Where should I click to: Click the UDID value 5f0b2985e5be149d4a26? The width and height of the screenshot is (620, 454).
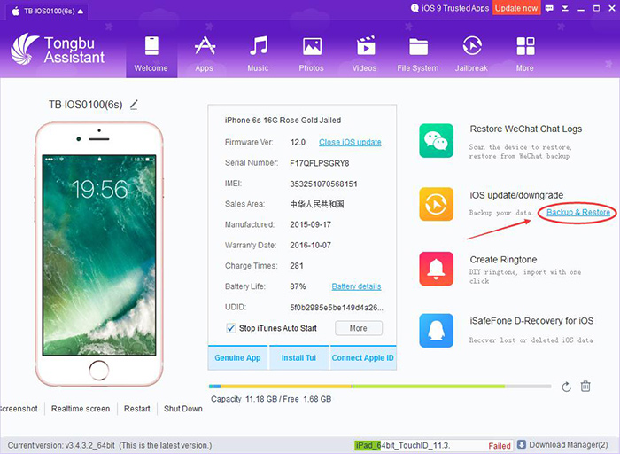coord(337,307)
